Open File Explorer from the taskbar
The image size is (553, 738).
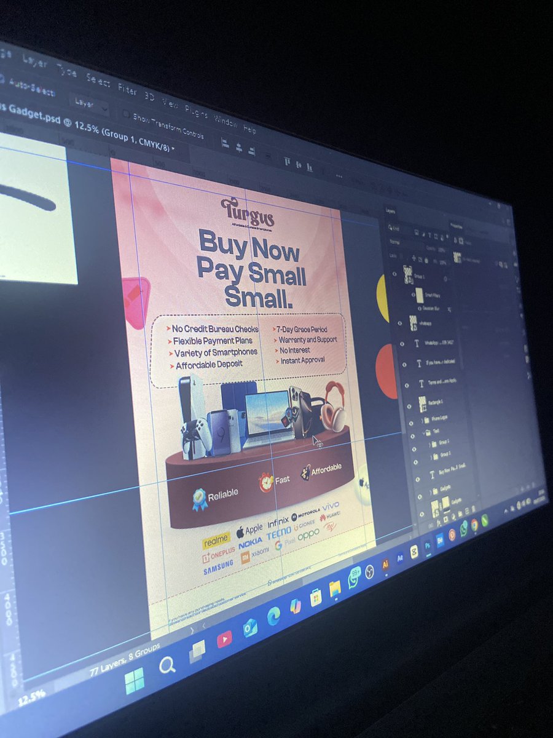coord(335,589)
